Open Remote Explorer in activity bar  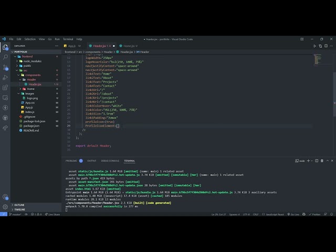pyautogui.click(x=5, y=98)
